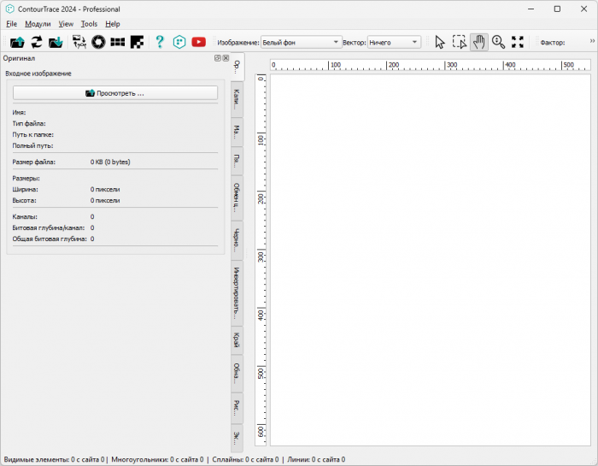Open the Модули menu

coord(38,24)
